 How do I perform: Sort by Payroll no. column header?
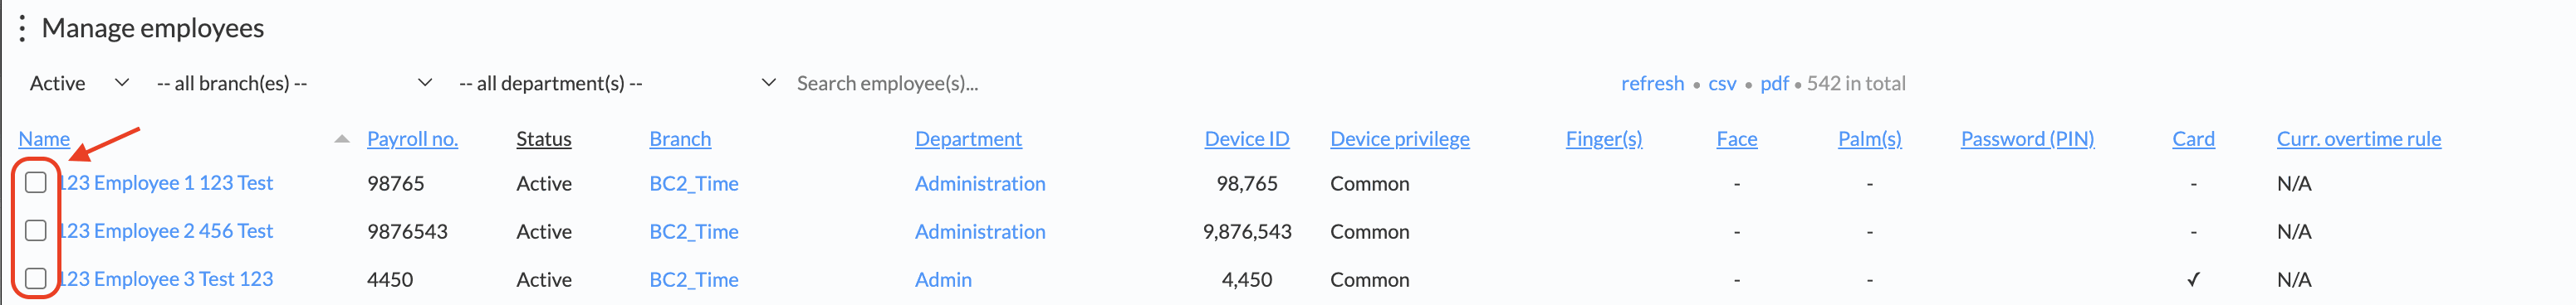pos(412,139)
